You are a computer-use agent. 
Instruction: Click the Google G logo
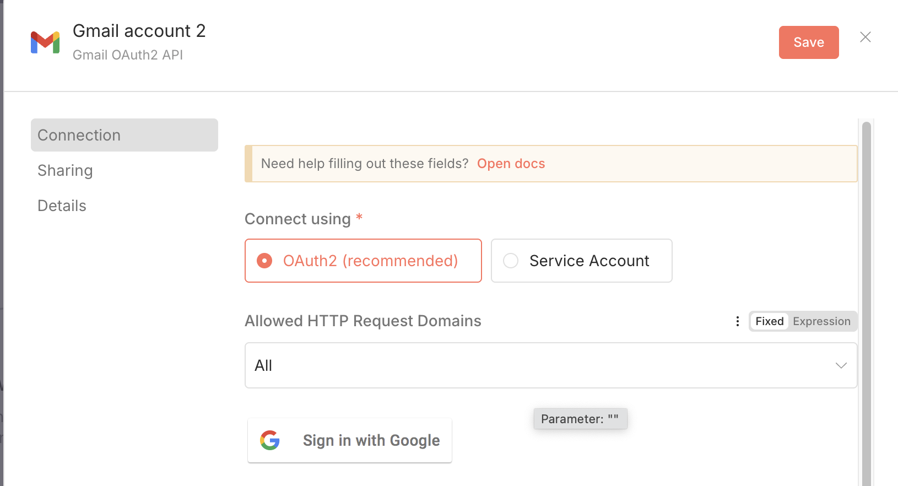pos(270,440)
